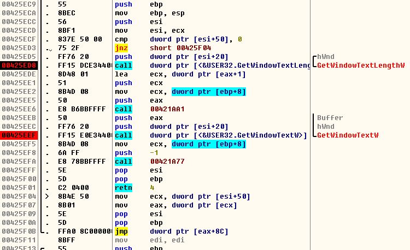Select the breakpoint address 00425ED8

click(x=19, y=66)
